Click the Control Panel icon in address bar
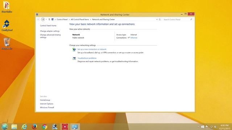 click(x=52, y=19)
